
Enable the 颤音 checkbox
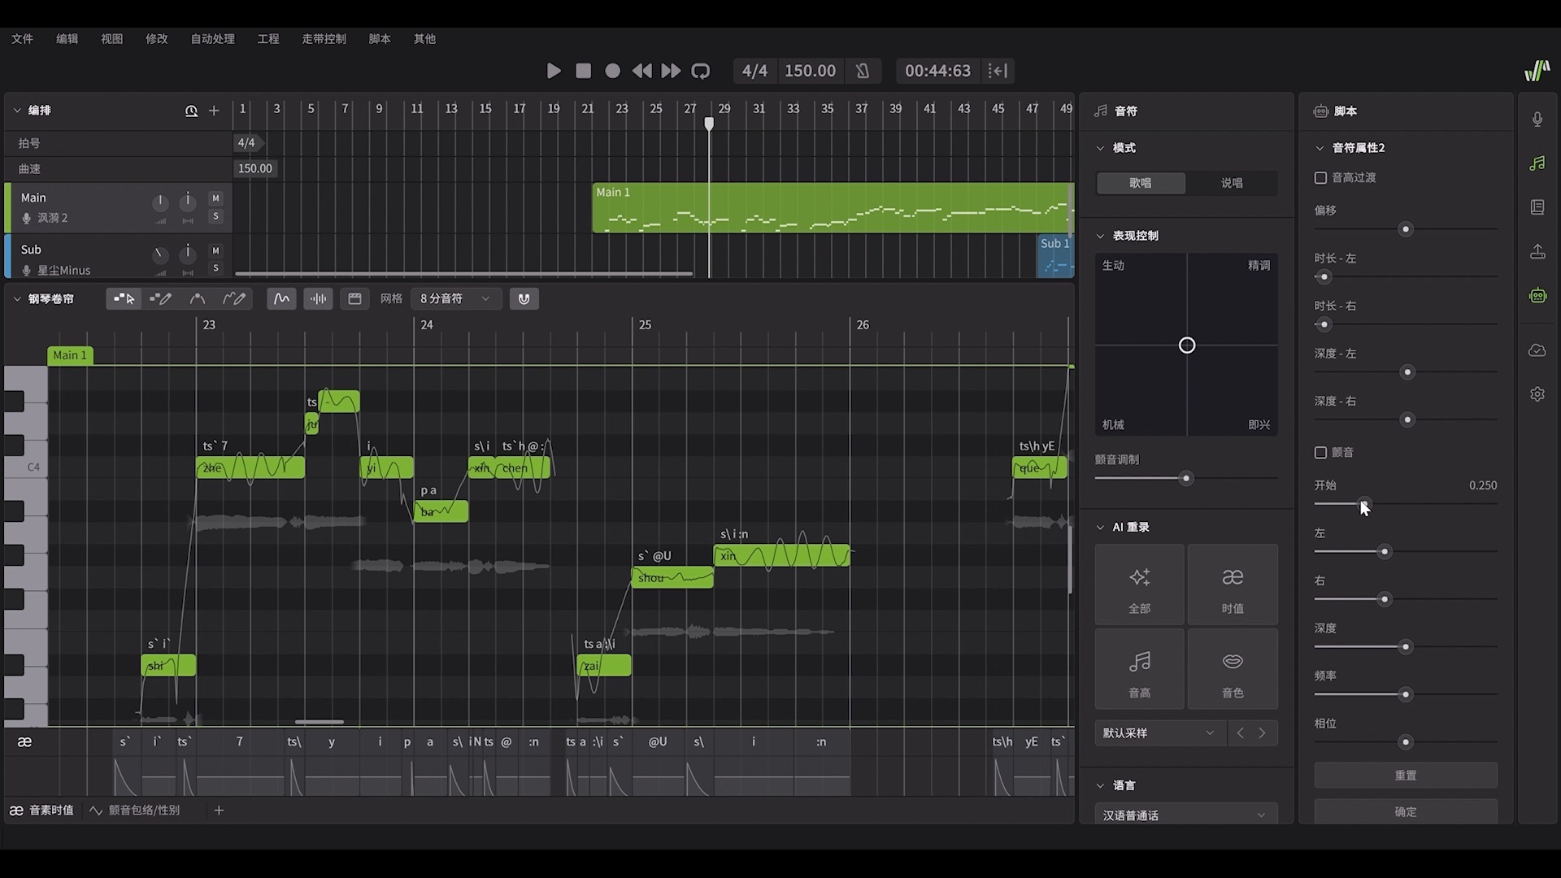pos(1321,453)
